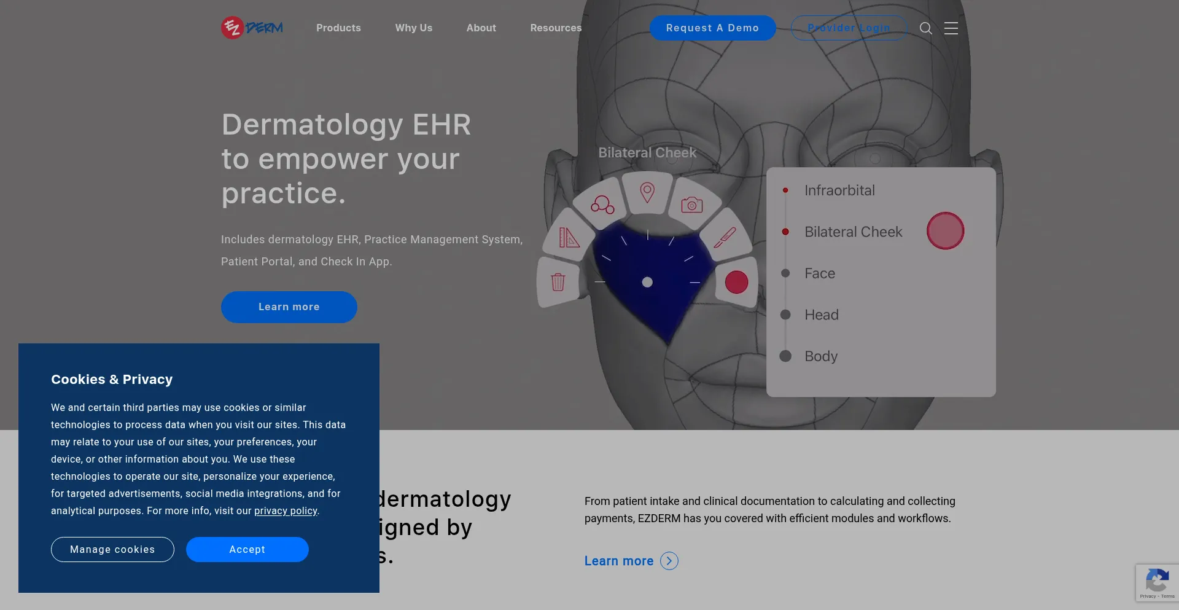Click the EZDERM logo
The width and height of the screenshot is (1179, 610).
pos(252,28)
